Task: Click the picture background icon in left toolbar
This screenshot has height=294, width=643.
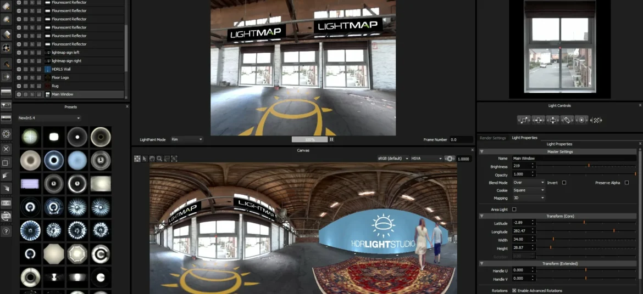Action: 6,106
